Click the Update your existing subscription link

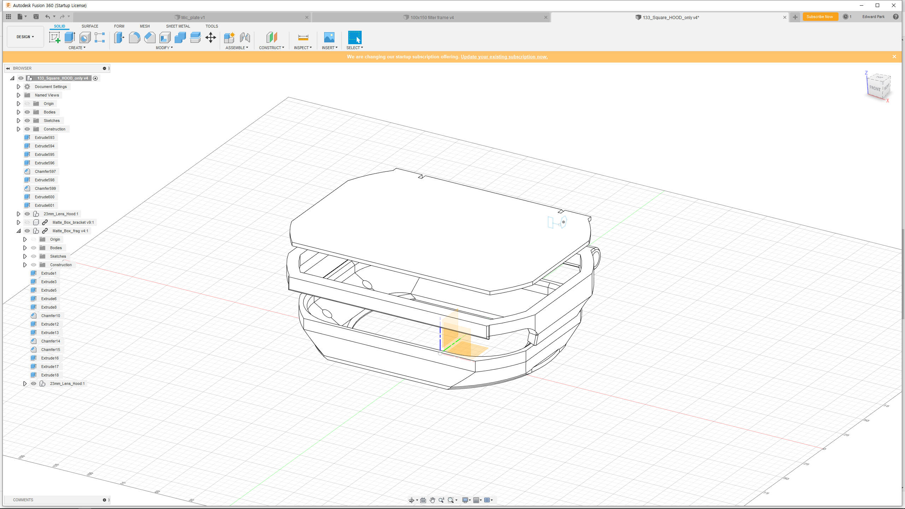coord(504,57)
